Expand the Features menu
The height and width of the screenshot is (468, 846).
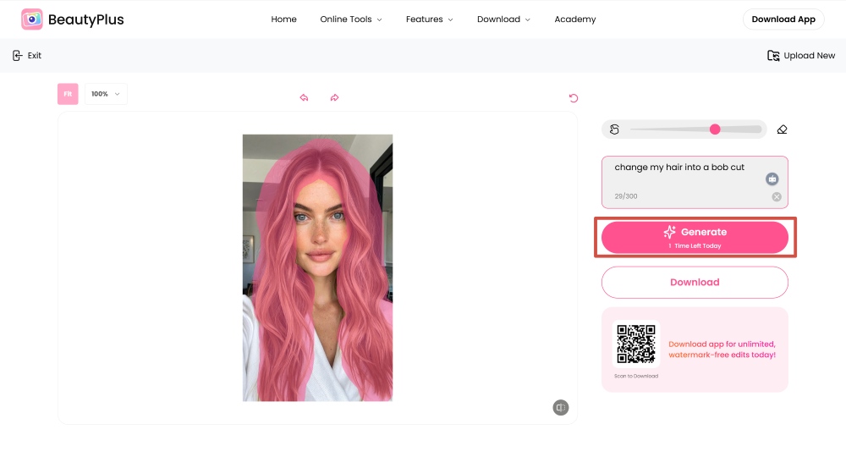point(430,19)
